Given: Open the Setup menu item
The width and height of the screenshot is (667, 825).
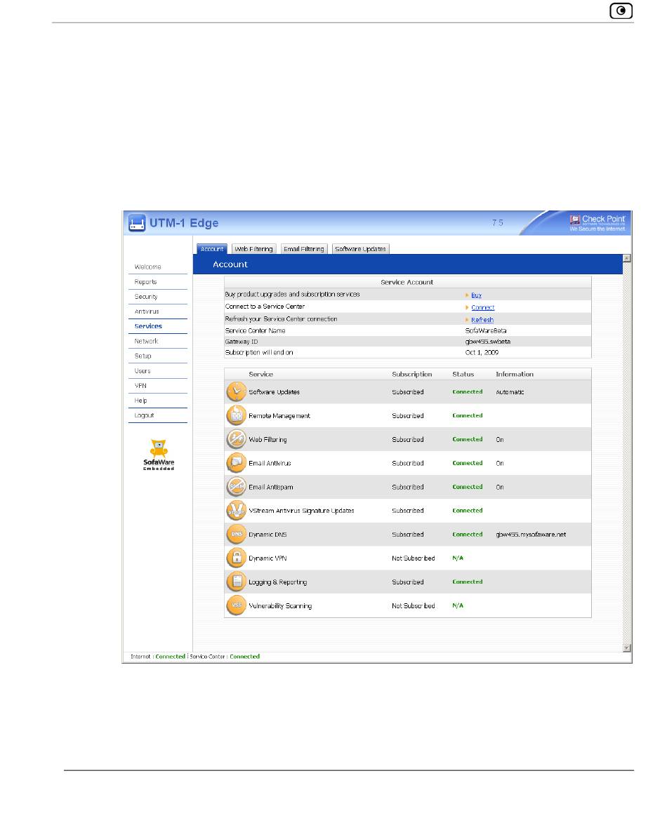Looking at the screenshot, I should click(143, 356).
